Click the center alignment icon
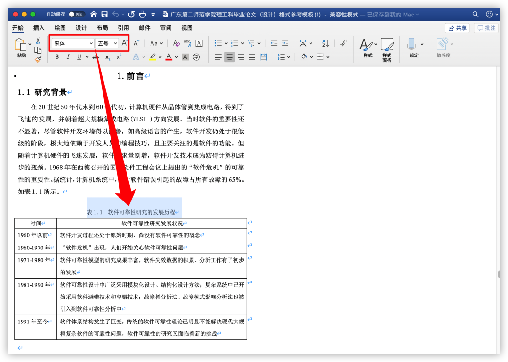This screenshot has height=362, width=508. (x=230, y=57)
